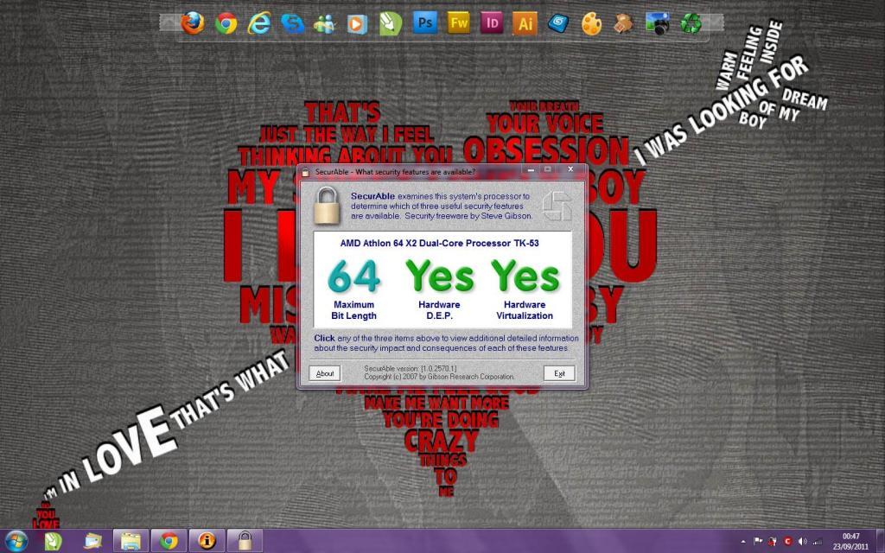Open Windows Explorer from the taskbar
This screenshot has width=885, height=553.
(131, 541)
